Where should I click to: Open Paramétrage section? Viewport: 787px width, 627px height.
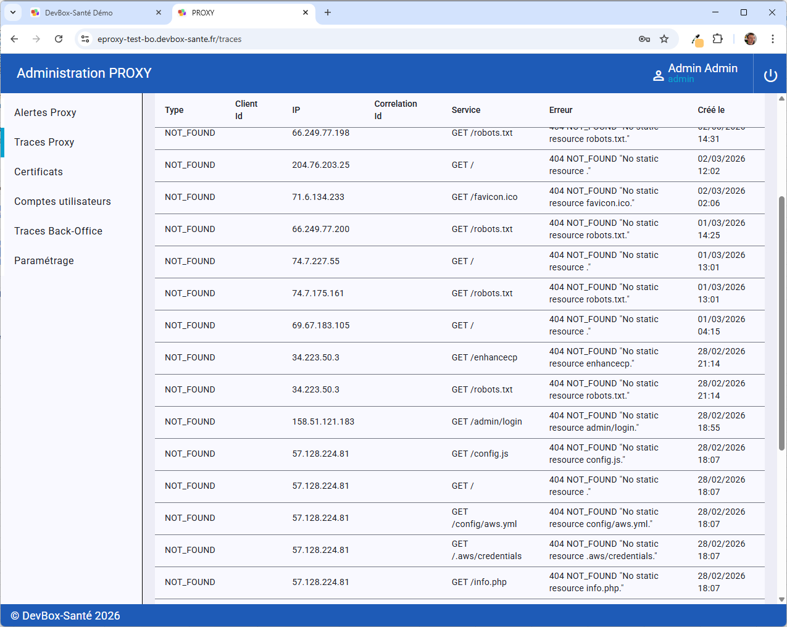coord(44,260)
